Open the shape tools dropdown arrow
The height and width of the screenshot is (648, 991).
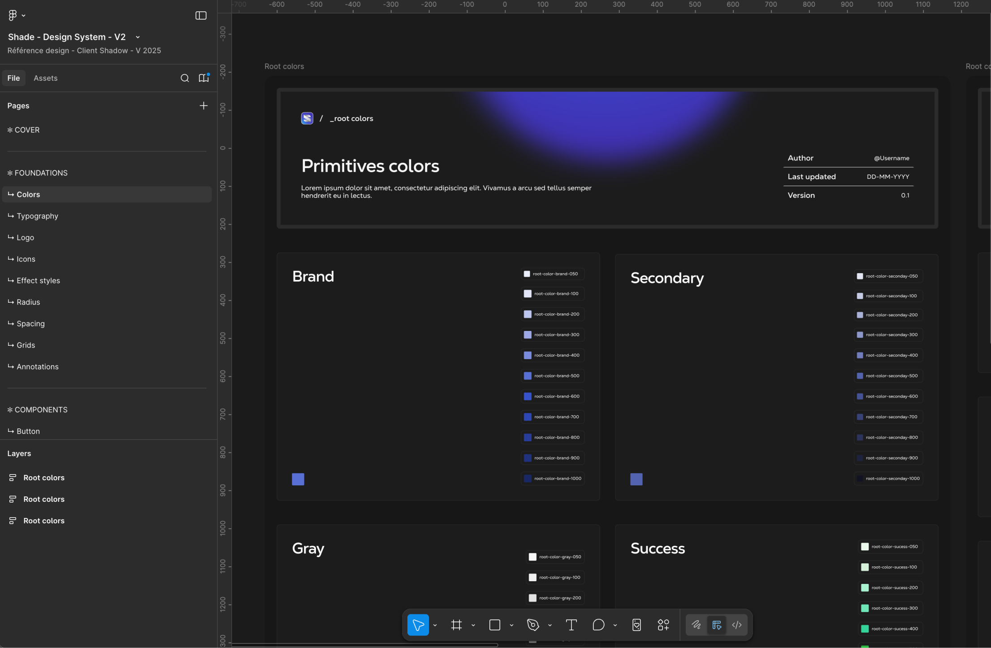tap(511, 625)
